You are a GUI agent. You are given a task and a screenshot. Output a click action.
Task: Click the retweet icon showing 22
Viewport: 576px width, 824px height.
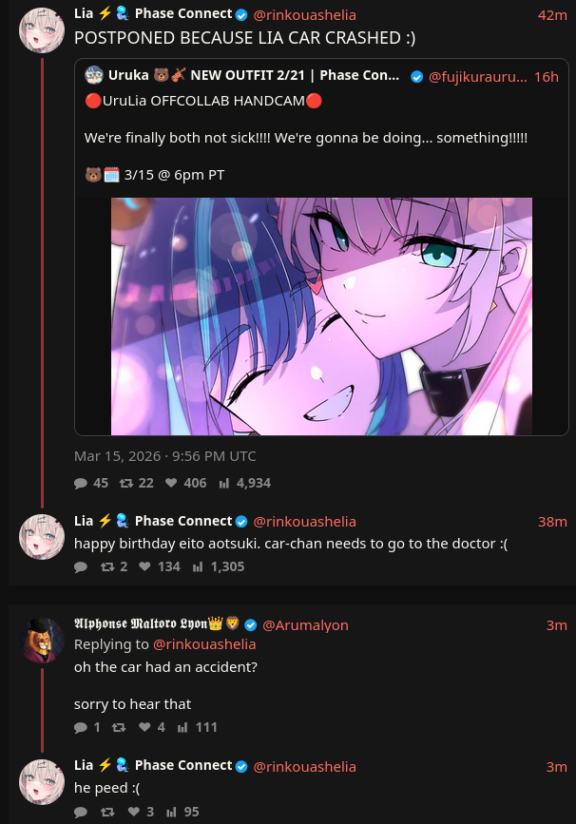(x=126, y=483)
